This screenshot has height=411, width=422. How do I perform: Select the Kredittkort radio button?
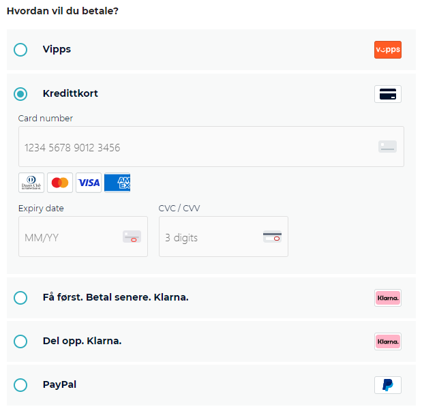click(20, 94)
